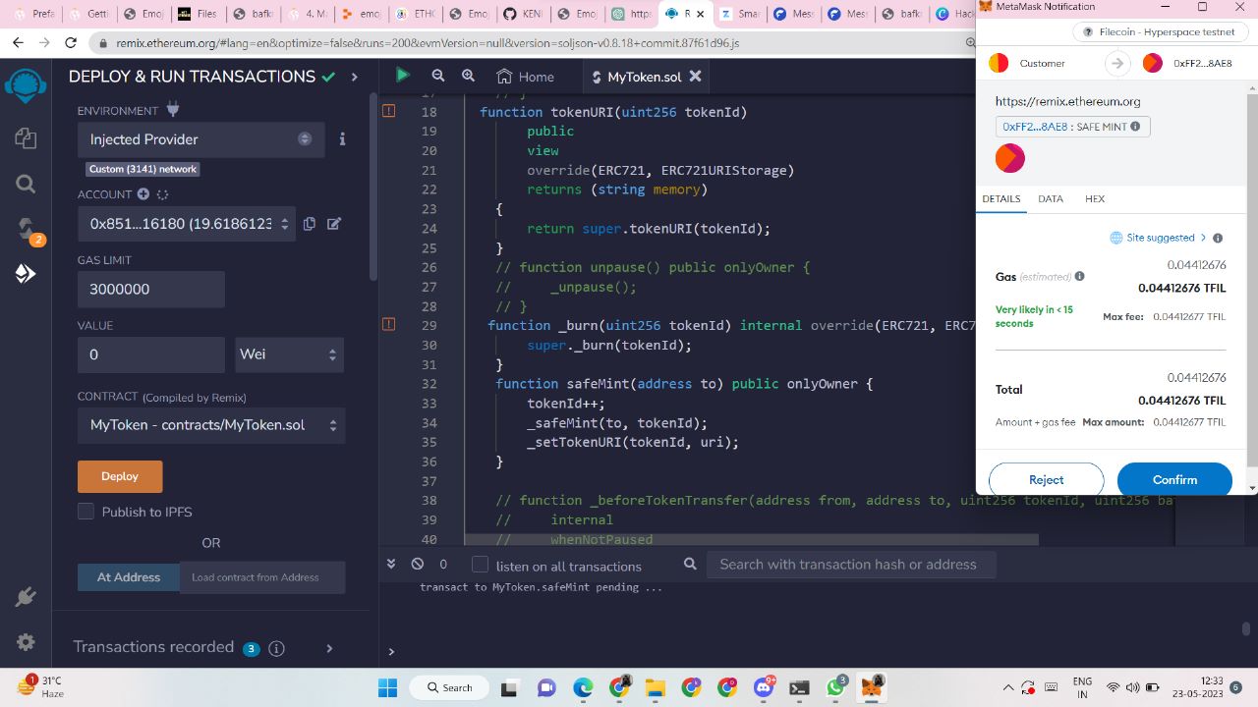Open info icon next to SAFE MINT
This screenshot has height=707, width=1258.
click(x=1135, y=127)
